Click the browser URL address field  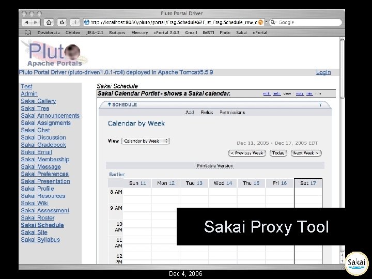coord(174,22)
